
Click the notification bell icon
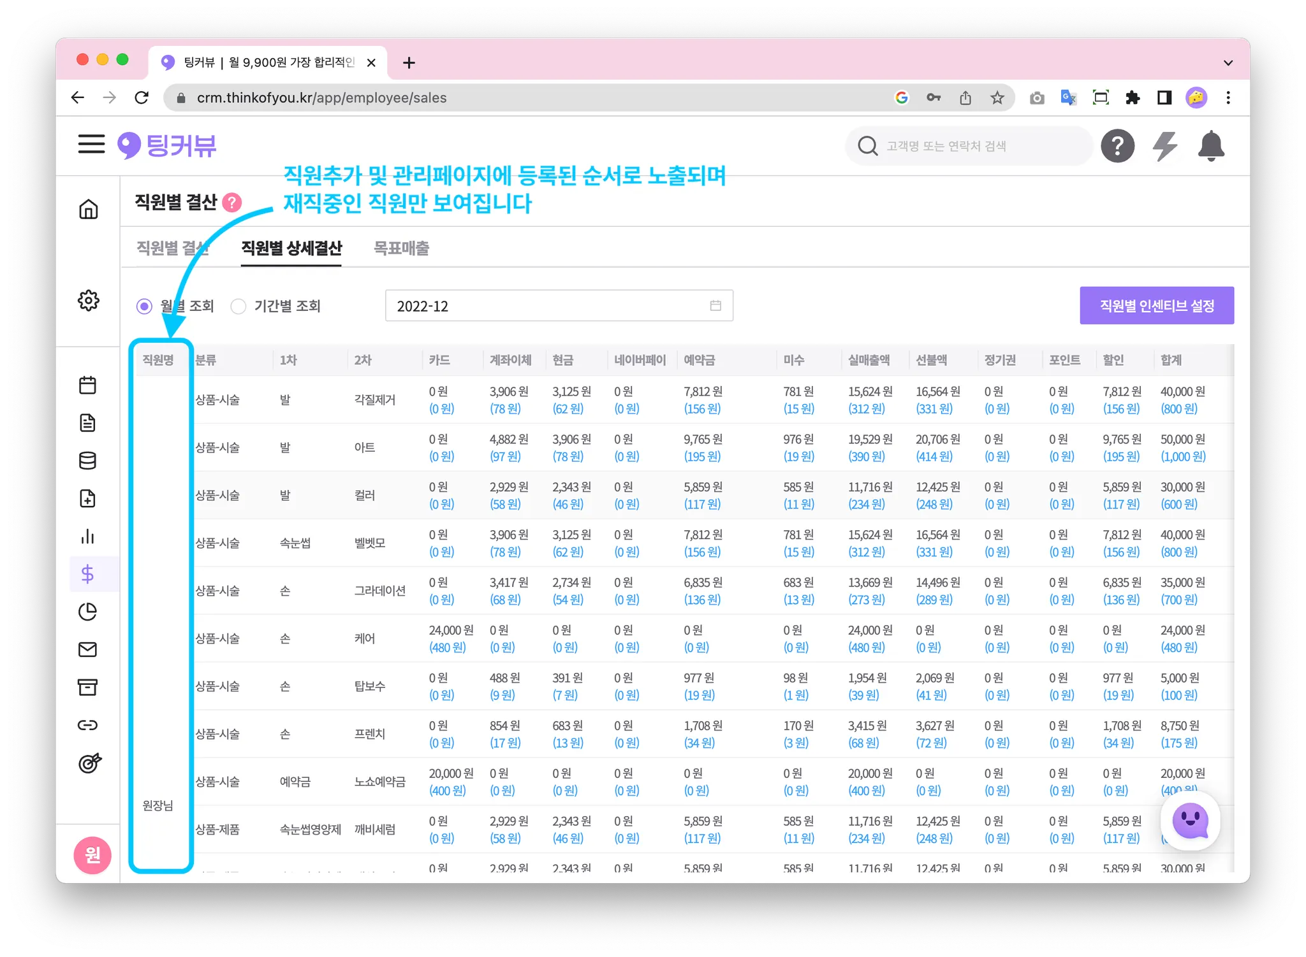(x=1210, y=146)
